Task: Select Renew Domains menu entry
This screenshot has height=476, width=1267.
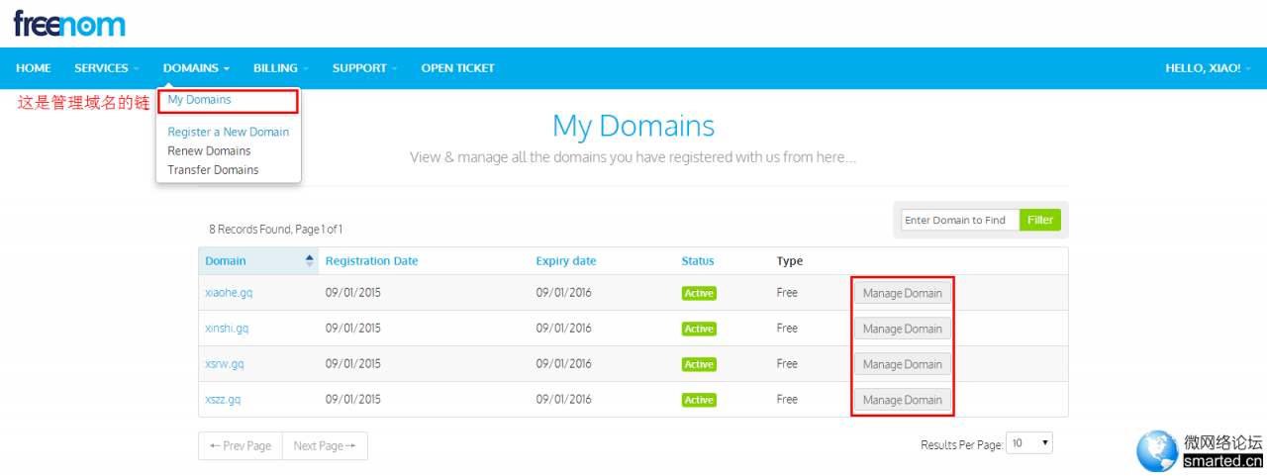Action: coord(209,151)
